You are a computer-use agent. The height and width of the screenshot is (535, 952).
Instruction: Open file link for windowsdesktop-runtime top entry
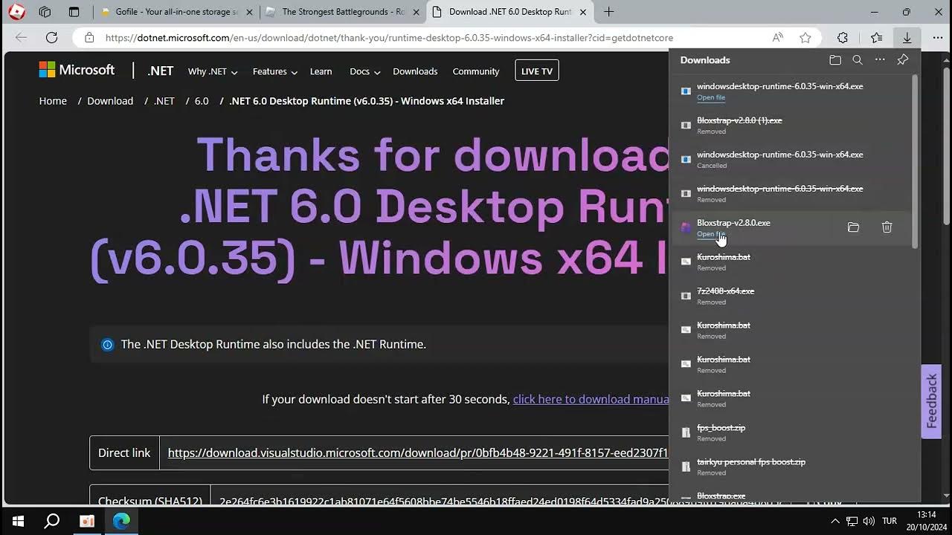coord(711,97)
